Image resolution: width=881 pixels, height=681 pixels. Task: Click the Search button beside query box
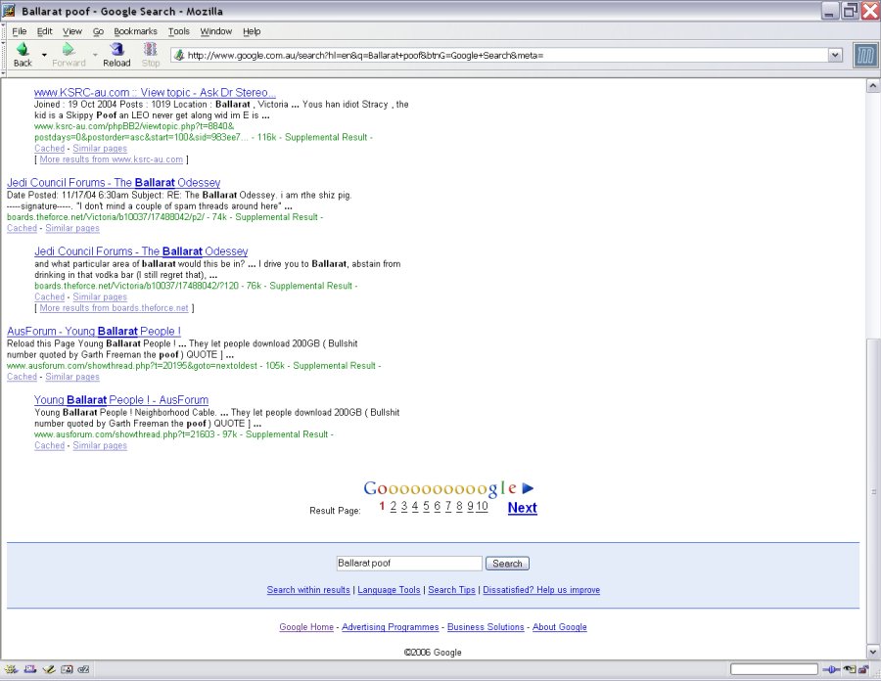(507, 564)
